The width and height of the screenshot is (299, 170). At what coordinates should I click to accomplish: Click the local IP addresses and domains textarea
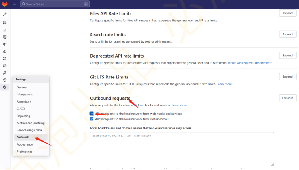pyautogui.click(x=182, y=149)
